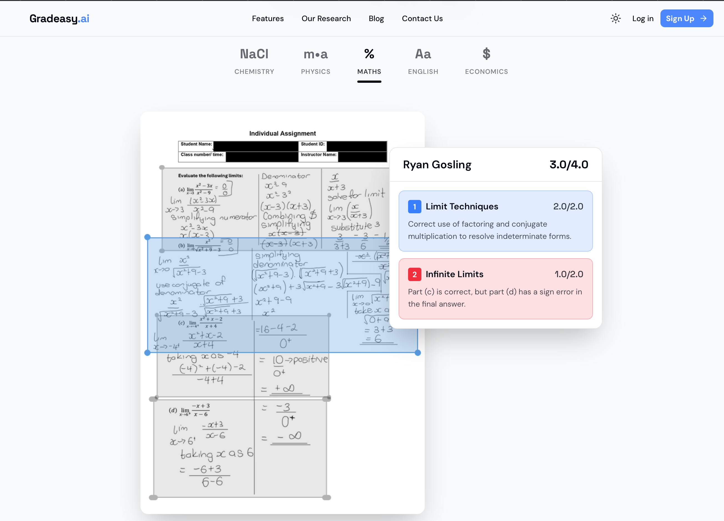Click the Gradeasy.ai logo
Viewport: 724px width, 521px height.
(x=59, y=19)
